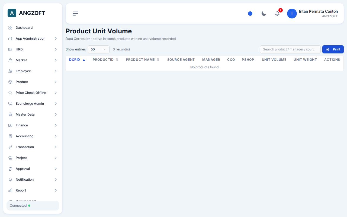Click the blue theme color dot

[250, 14]
